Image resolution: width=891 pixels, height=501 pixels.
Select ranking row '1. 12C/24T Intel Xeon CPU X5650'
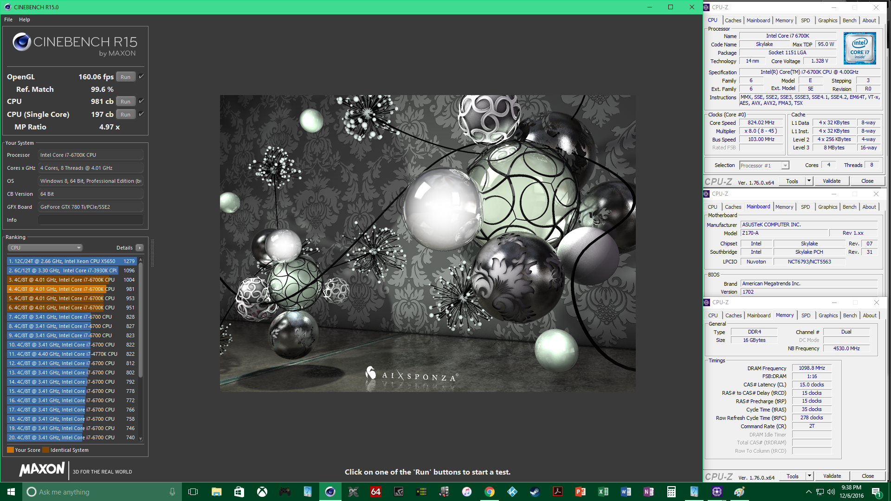pos(71,261)
